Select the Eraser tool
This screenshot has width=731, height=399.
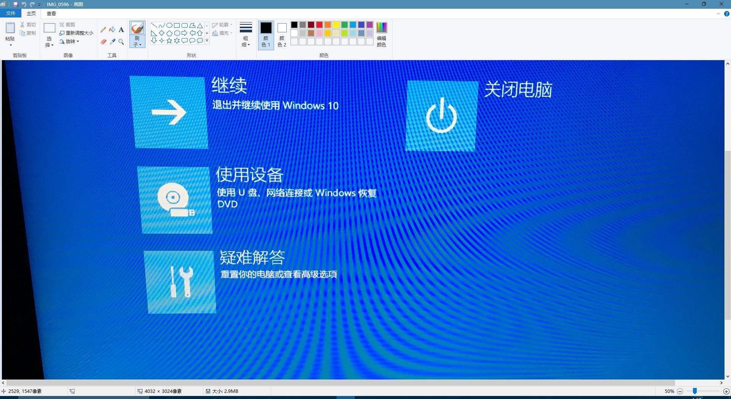point(103,41)
